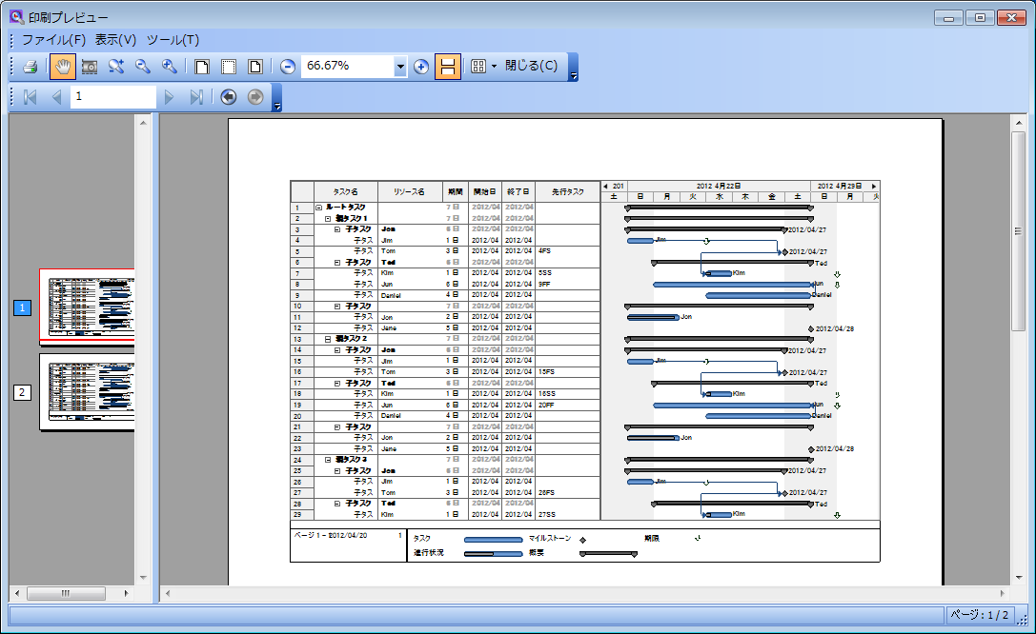Toggle the continuous page layout button
1036x634 pixels.
click(449, 67)
